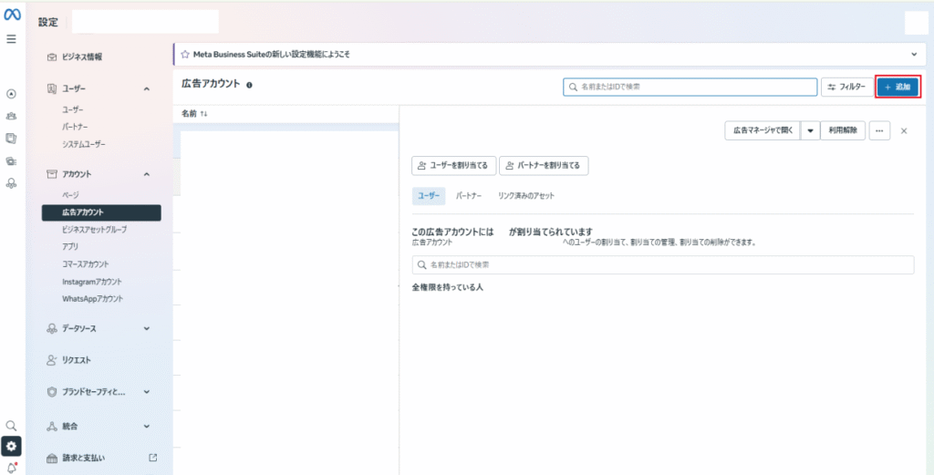
Task: Open the notifications bell icon
Action: click(11, 467)
